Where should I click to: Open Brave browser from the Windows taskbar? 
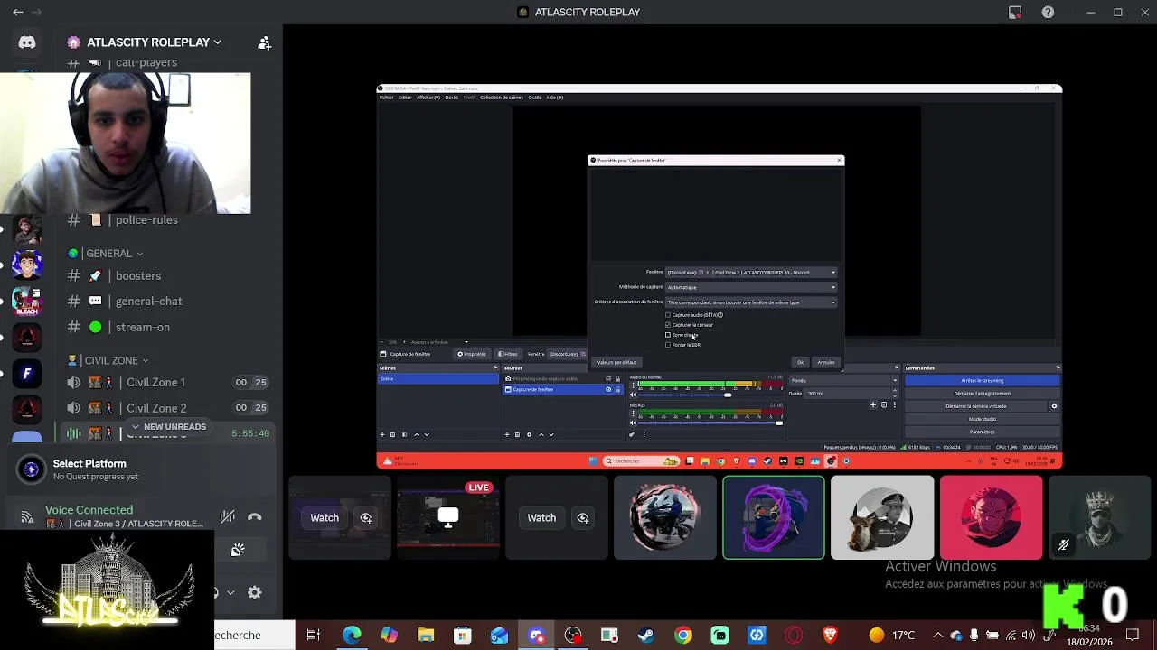(831, 635)
